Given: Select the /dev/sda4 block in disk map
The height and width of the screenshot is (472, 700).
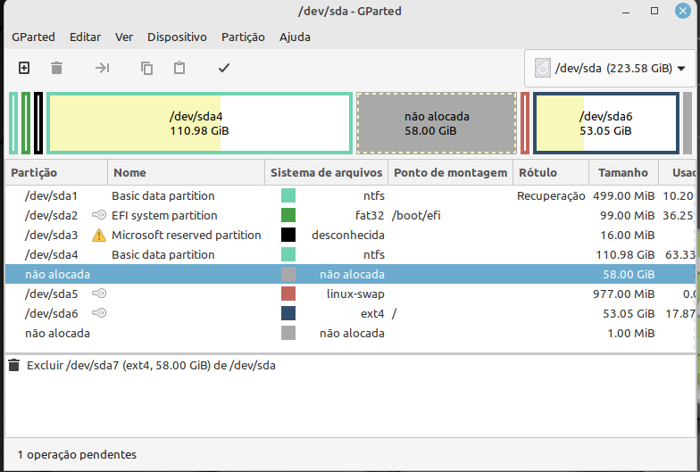Looking at the screenshot, I should [x=200, y=123].
